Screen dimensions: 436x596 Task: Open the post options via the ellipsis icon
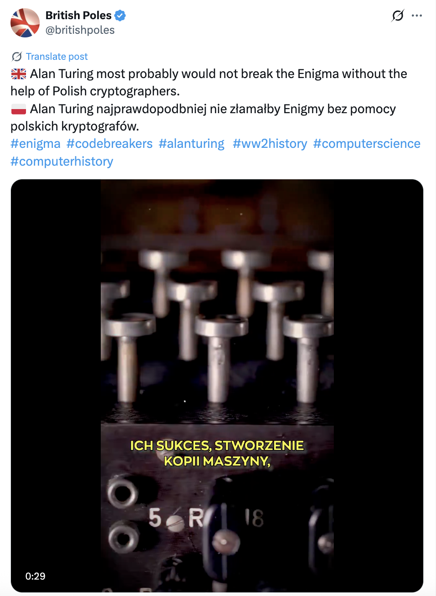point(417,15)
